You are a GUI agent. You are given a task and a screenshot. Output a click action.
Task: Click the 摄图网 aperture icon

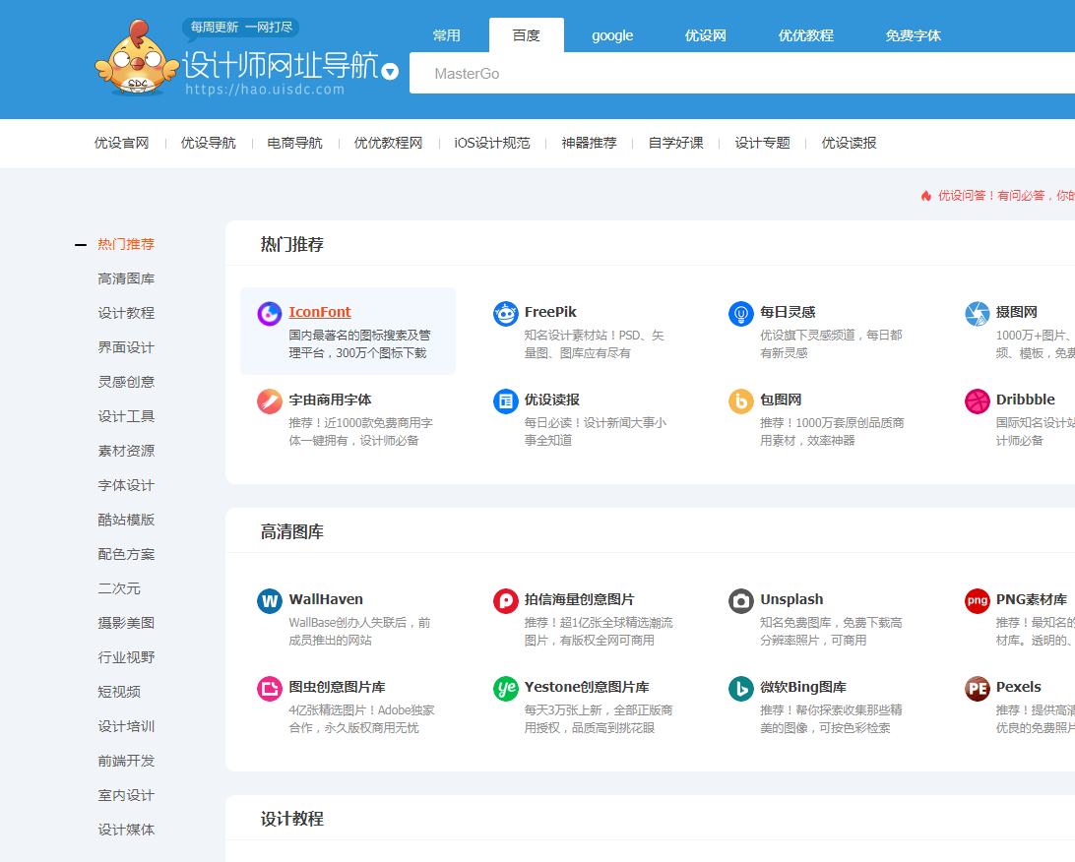pos(977,314)
